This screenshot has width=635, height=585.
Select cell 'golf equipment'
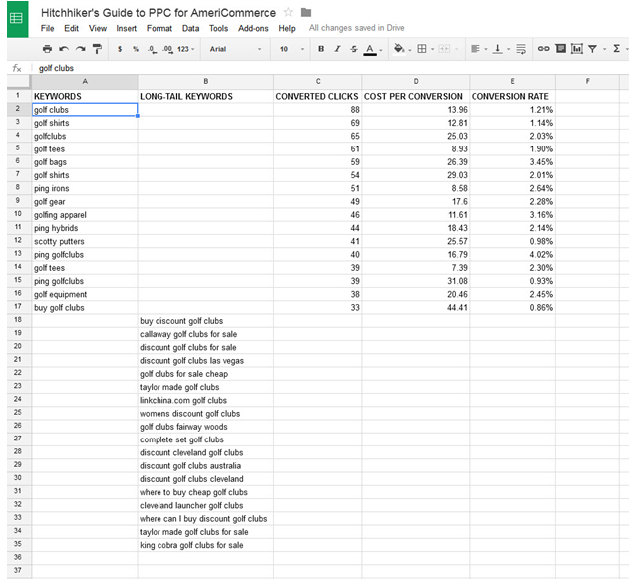tap(85, 295)
